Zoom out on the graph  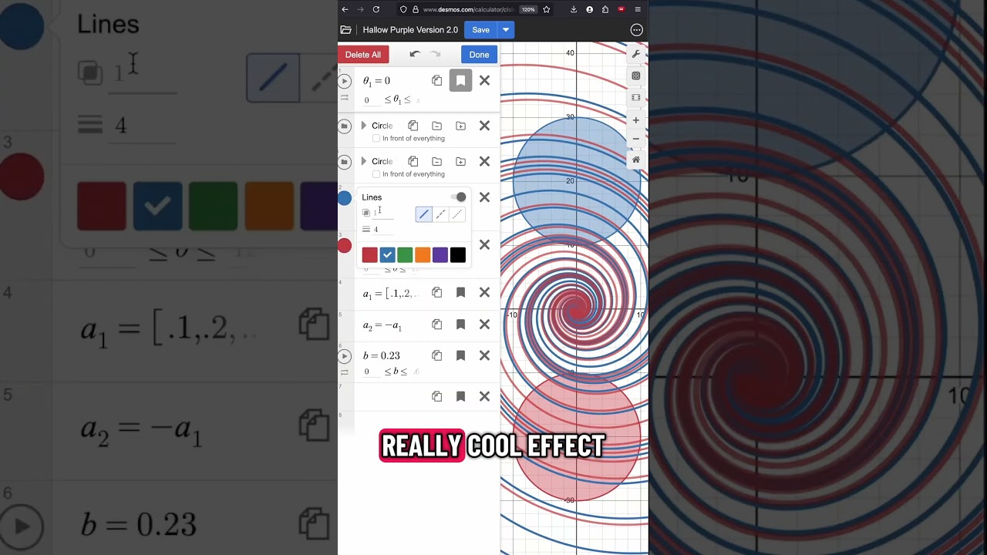tap(636, 139)
